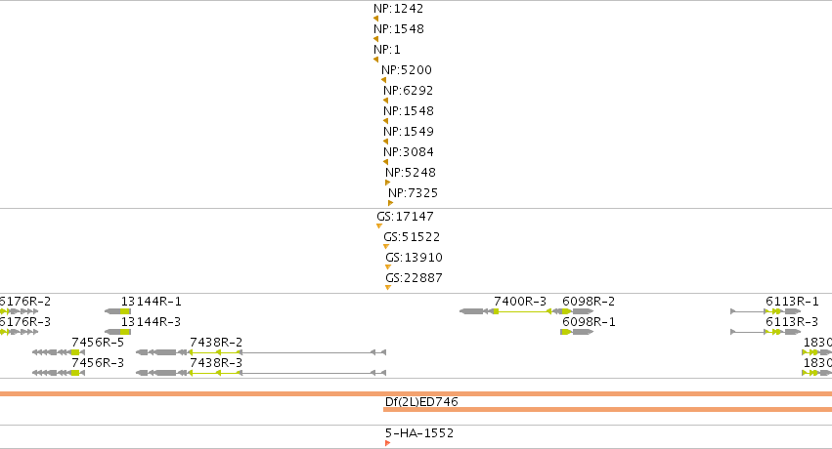Click the 6098R-2 label
Screen dimensions: 832x449
coord(589,302)
